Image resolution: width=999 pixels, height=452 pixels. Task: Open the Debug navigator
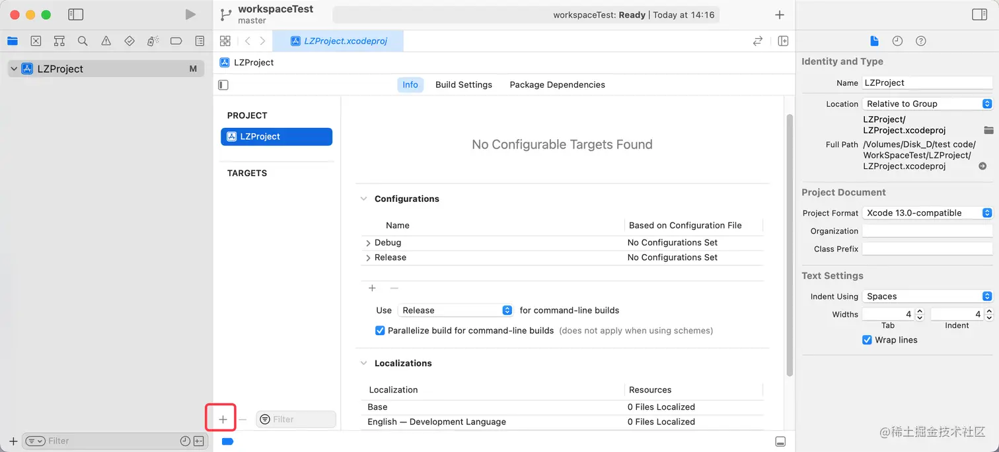point(153,41)
